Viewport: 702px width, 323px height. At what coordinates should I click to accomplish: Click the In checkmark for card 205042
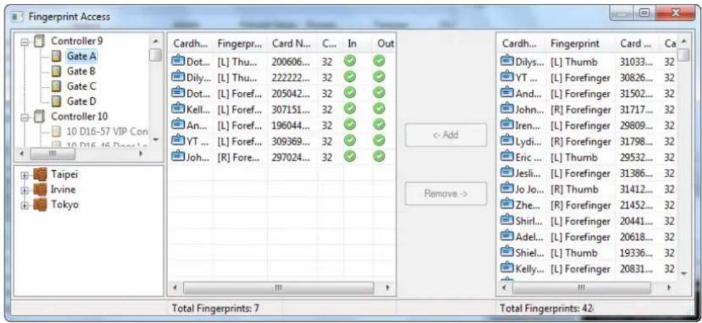click(349, 92)
